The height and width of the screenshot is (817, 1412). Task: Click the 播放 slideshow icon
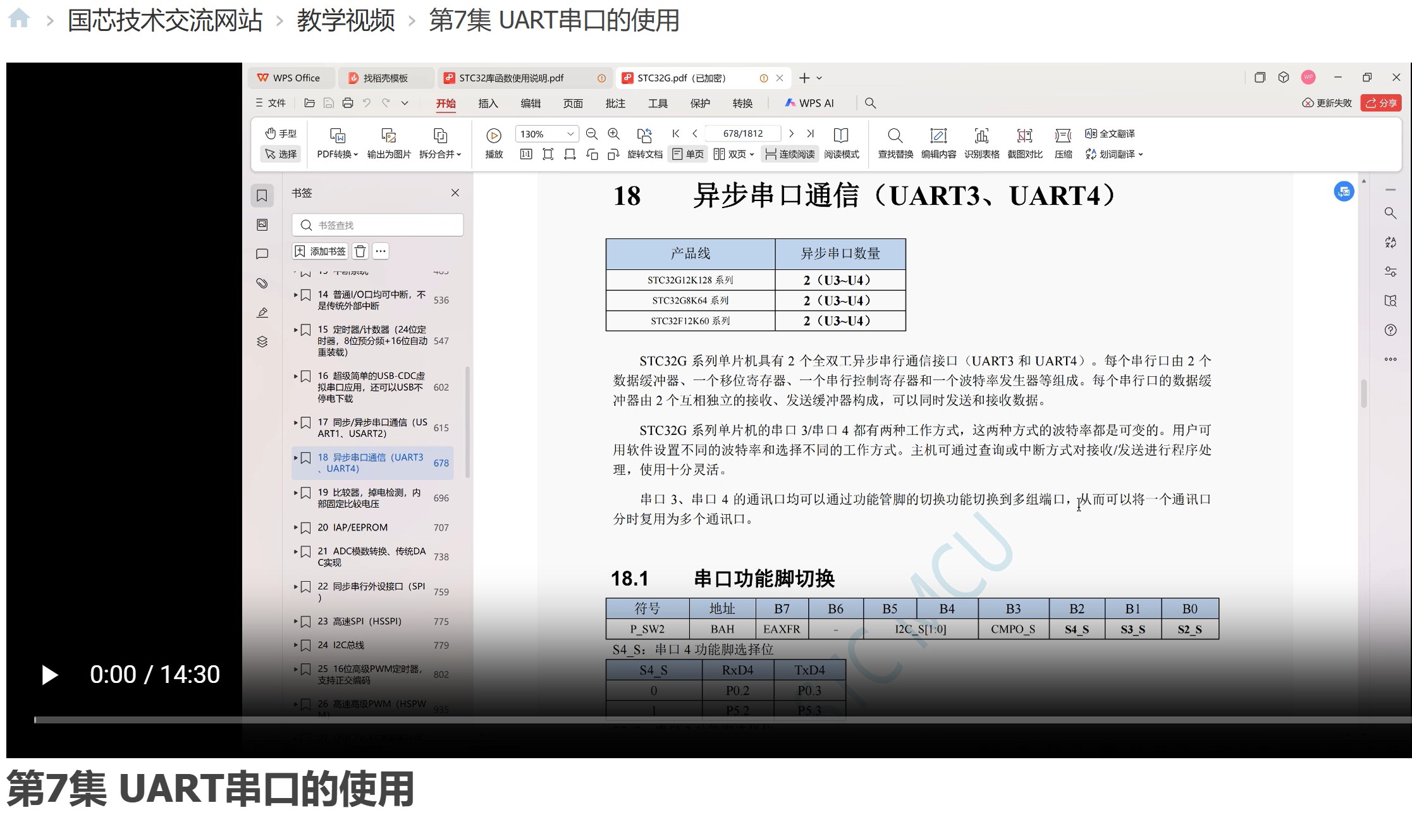[494, 144]
